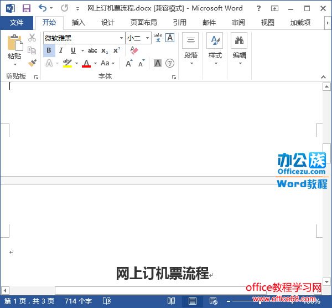
Task: Toggle Bold formatting
Action: [49, 50]
